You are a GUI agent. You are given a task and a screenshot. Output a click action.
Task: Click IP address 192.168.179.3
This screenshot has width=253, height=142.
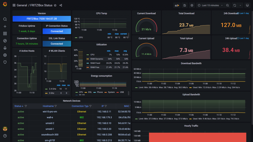click(x=104, y=117)
